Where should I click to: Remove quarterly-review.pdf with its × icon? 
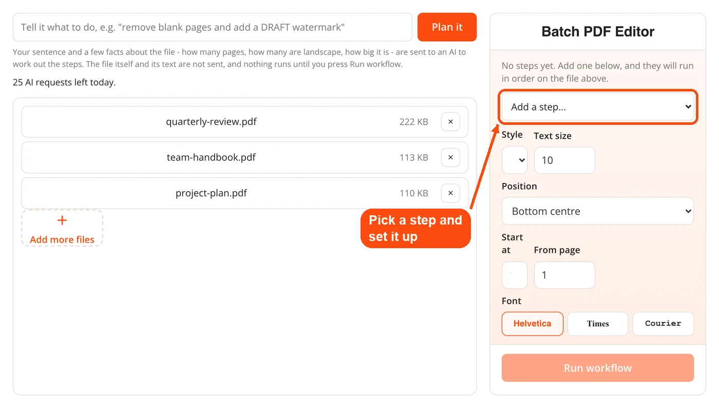point(450,122)
